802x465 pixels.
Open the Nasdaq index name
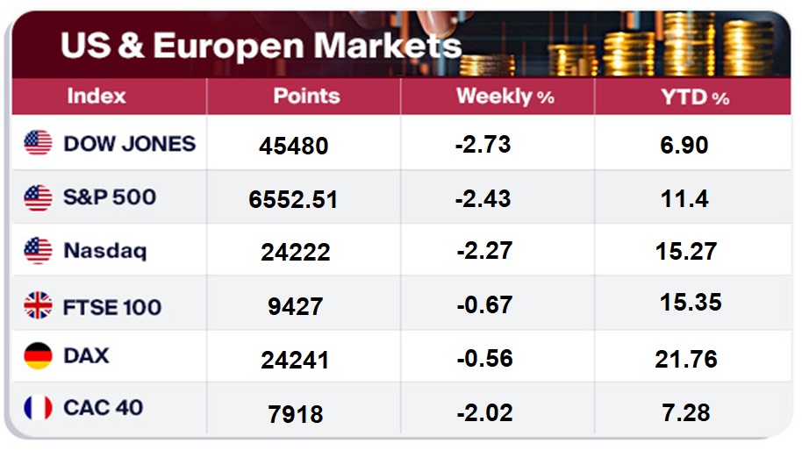point(105,252)
